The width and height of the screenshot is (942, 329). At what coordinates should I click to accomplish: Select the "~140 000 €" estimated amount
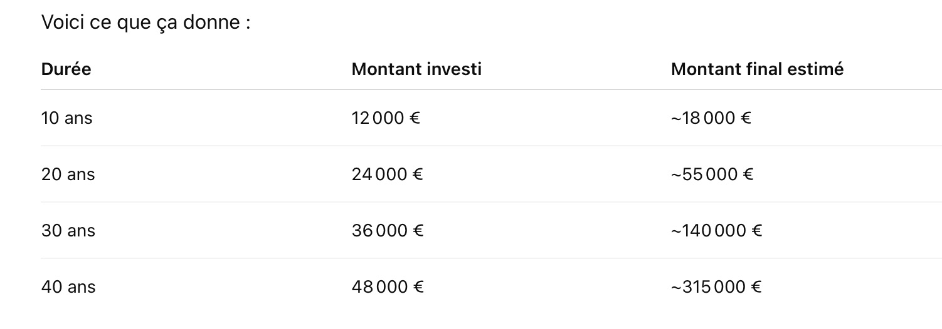click(716, 230)
